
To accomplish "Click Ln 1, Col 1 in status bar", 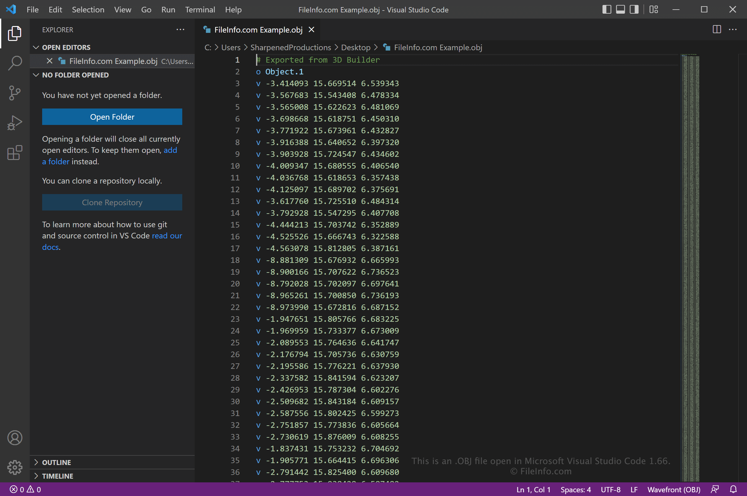I will point(533,490).
